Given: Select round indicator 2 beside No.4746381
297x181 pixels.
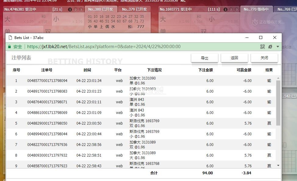Looking at the screenshot, I should 75,9.
